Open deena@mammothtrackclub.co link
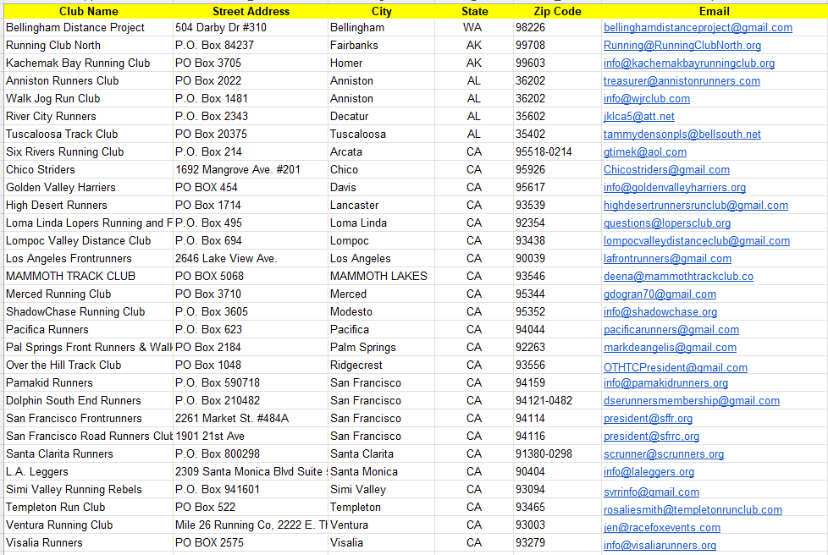Screen dimensions: 828x555 click(678, 277)
